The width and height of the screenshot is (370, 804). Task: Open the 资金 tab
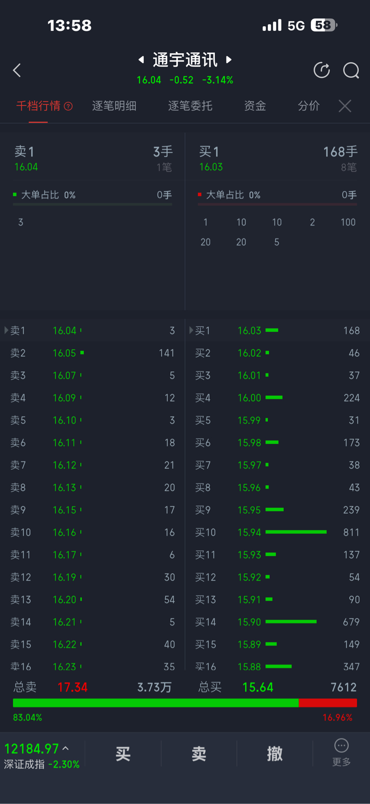(x=255, y=106)
